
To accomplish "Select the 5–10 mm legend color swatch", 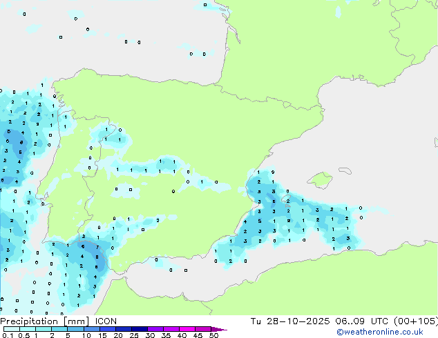I will coord(75,329).
